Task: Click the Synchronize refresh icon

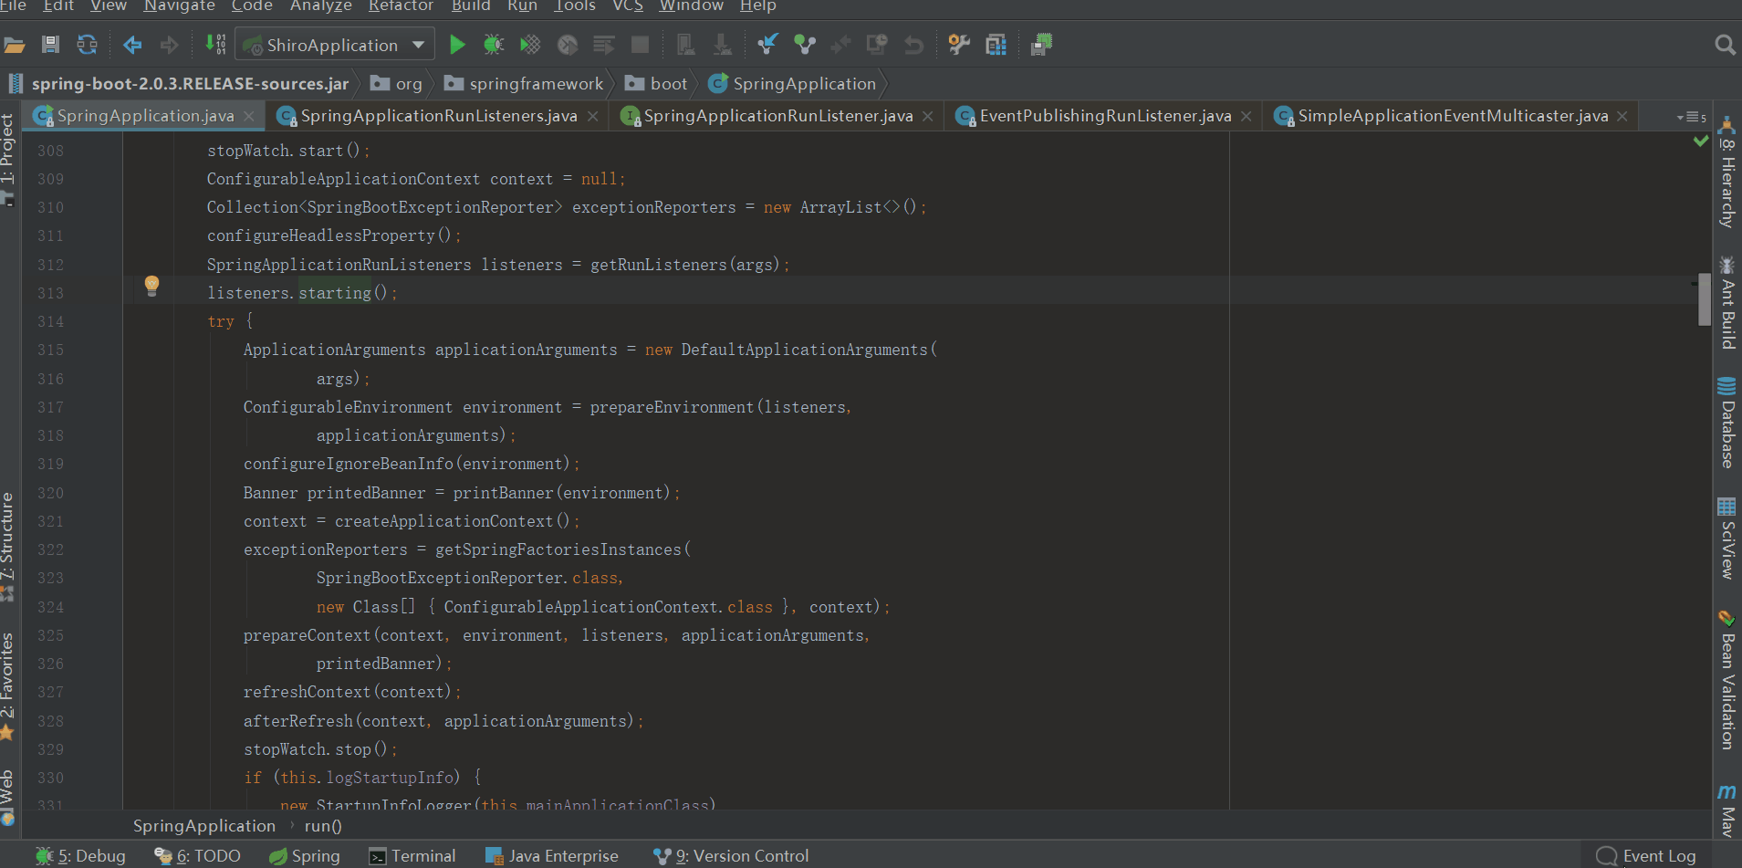Action: pos(87,45)
